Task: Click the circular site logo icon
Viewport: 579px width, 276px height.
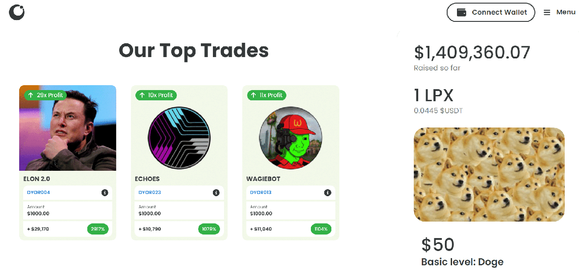Action: pyautogui.click(x=16, y=12)
